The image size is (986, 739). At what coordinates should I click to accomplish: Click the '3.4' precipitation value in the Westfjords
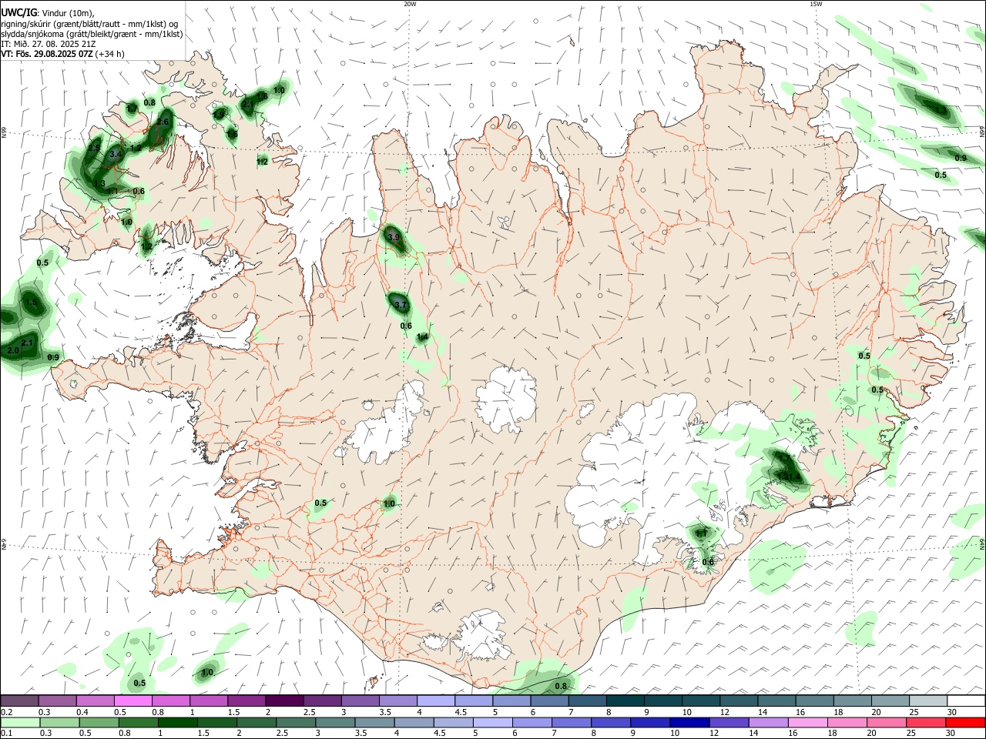point(116,155)
